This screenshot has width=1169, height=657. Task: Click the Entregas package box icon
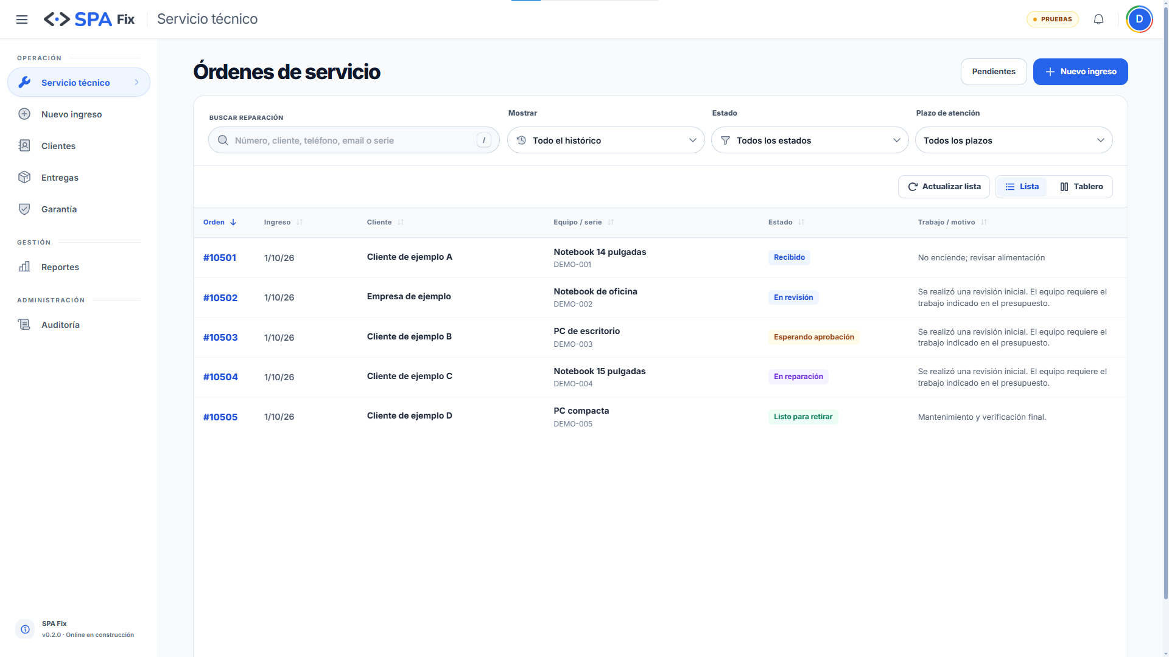tap(24, 177)
